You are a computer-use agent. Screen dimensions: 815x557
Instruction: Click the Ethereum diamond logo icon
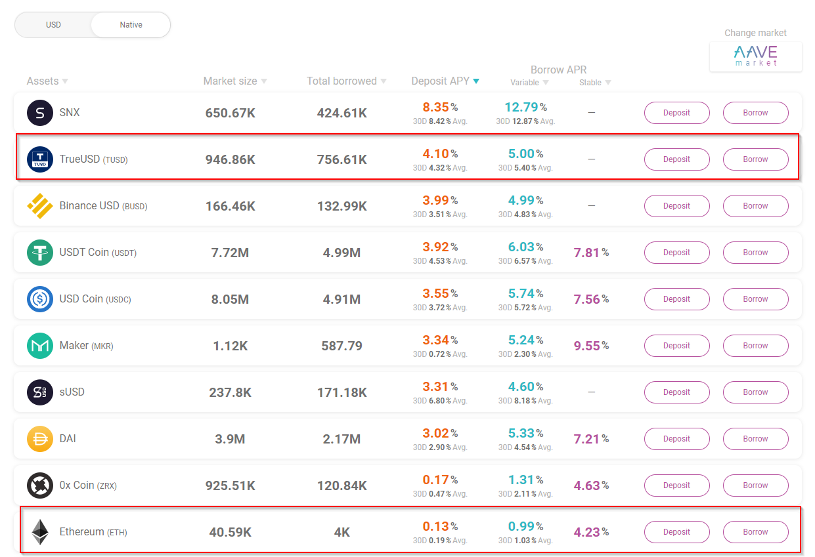tap(40, 532)
